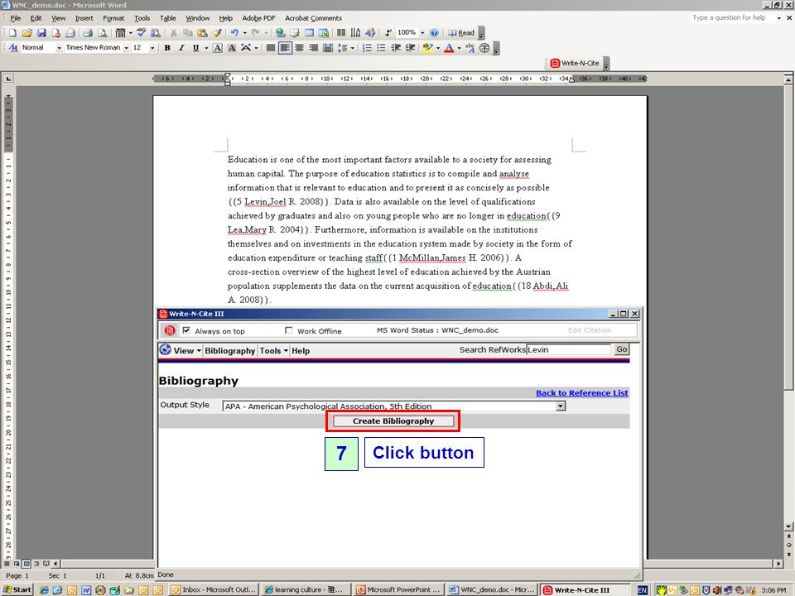Toggle Bold formatting
The height and width of the screenshot is (596, 795).
tap(167, 48)
